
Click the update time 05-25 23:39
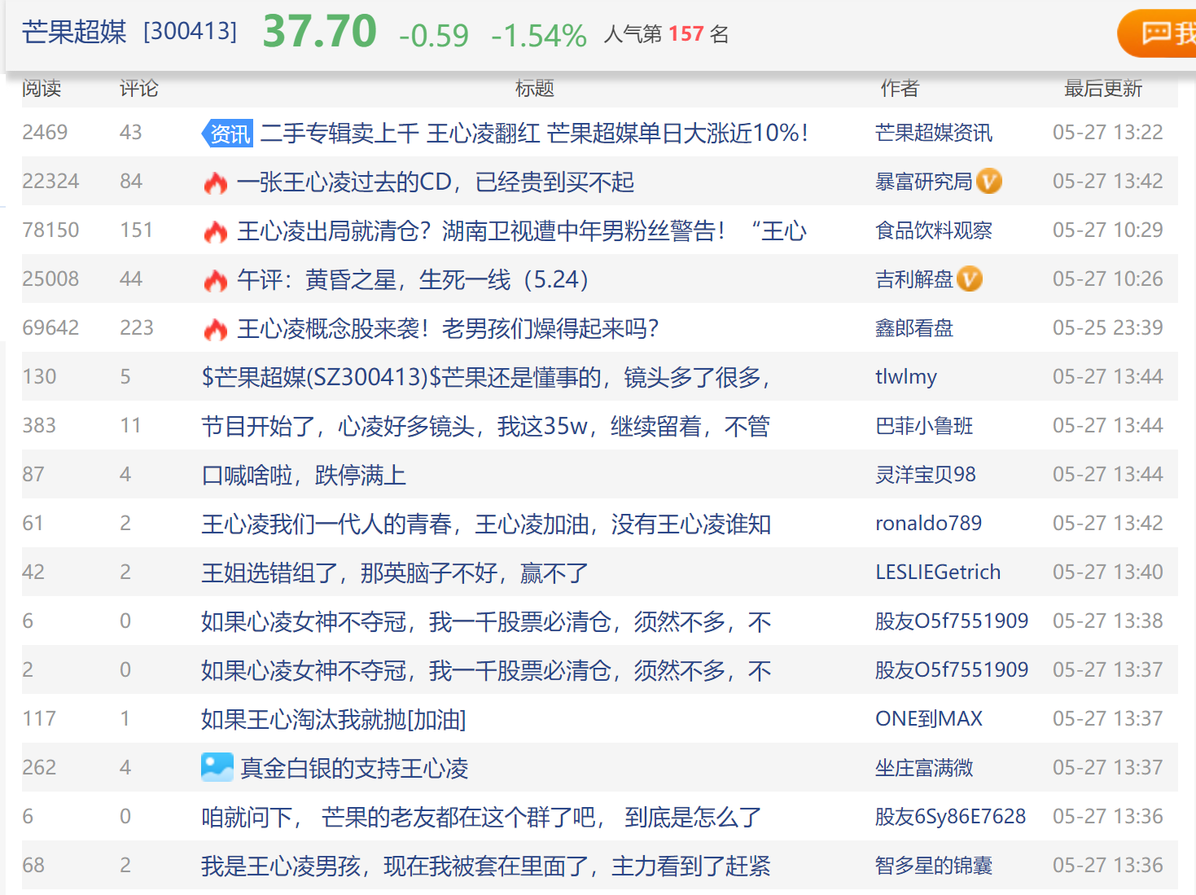pos(1108,327)
